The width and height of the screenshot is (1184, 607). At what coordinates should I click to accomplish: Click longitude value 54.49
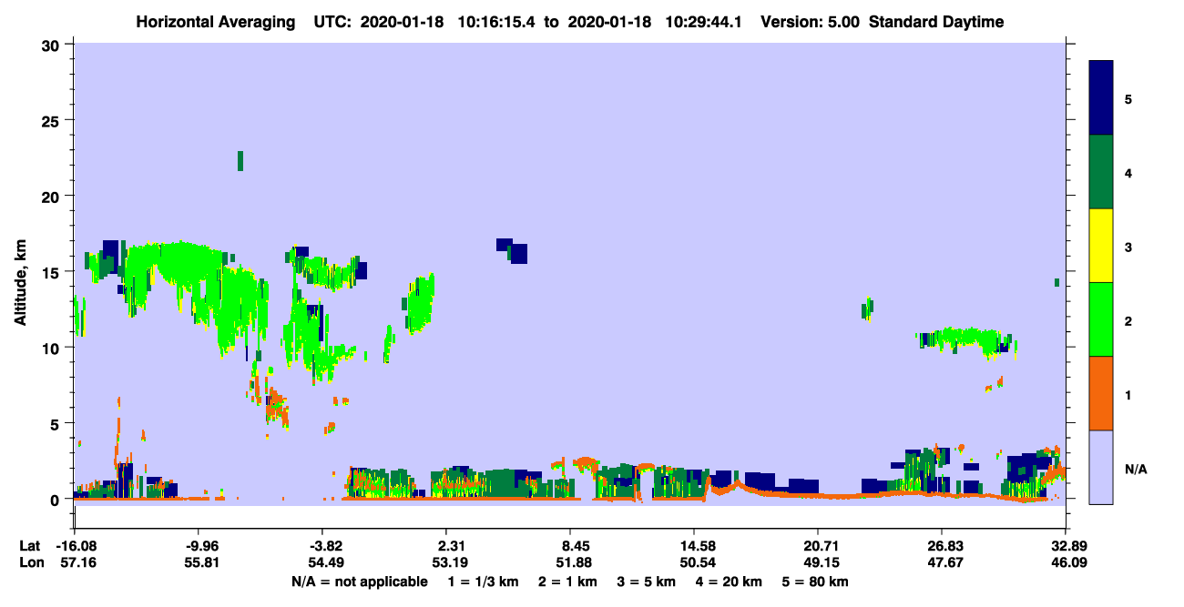click(325, 563)
